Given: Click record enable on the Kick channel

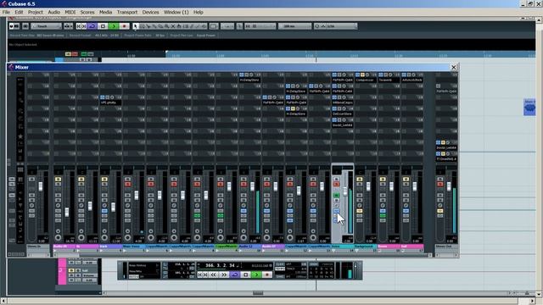Looking at the screenshot, I should [104, 238].
